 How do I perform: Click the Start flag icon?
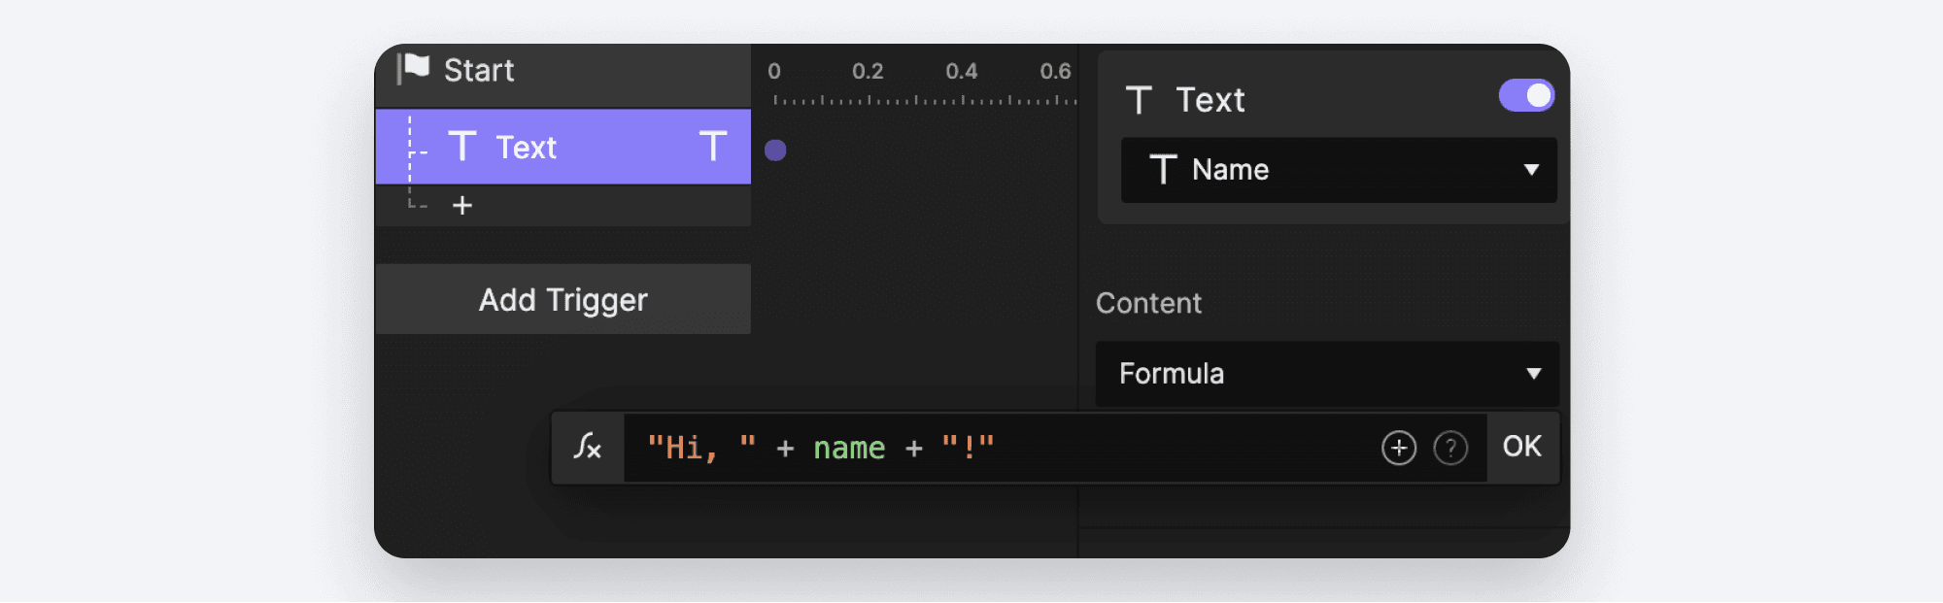412,69
